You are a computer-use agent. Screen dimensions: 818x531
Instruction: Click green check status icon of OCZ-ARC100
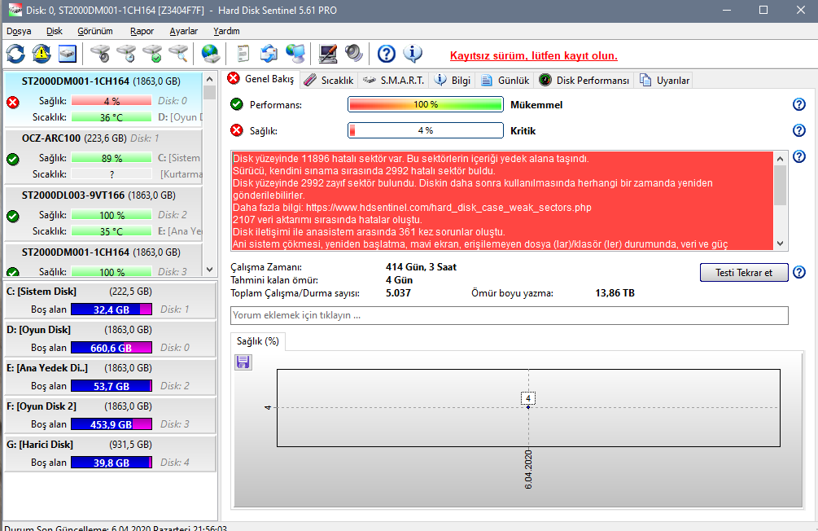(13, 160)
